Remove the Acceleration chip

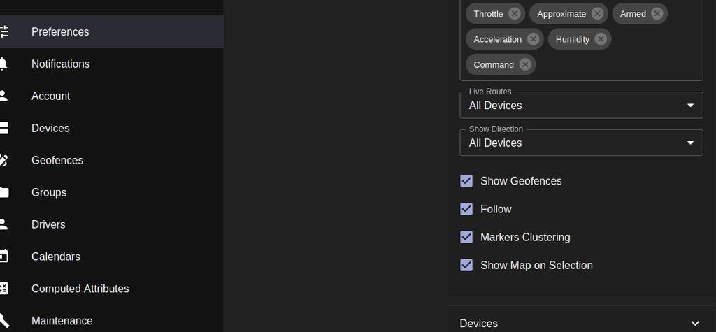pyautogui.click(x=533, y=39)
